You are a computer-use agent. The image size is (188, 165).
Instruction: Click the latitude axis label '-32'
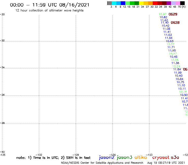click(x=2, y=41)
